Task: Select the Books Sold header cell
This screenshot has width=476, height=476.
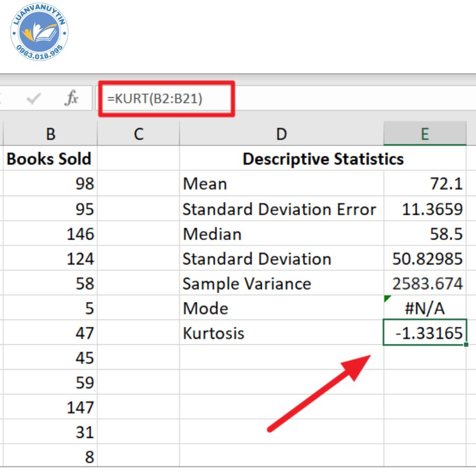Action: coord(49,159)
